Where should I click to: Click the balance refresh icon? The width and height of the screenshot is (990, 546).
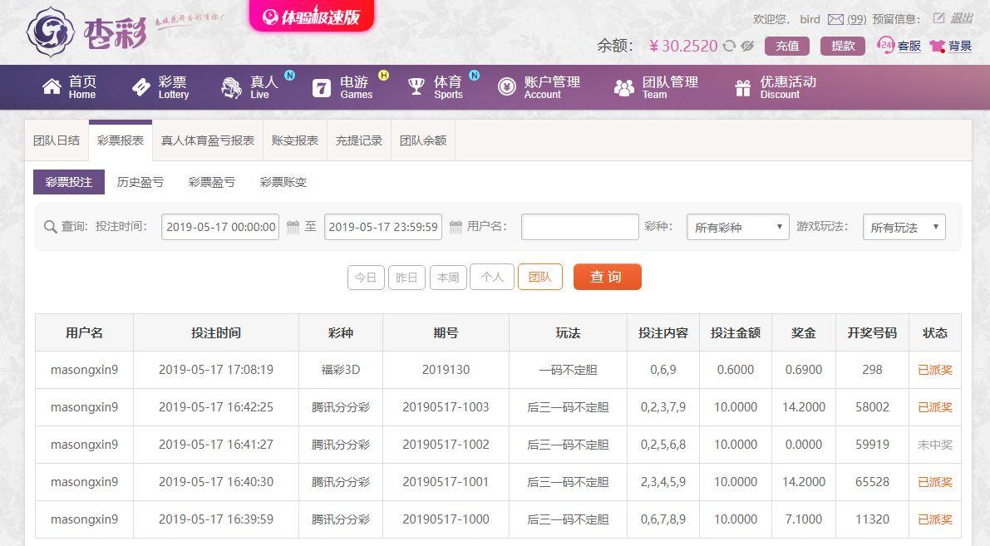(x=729, y=46)
